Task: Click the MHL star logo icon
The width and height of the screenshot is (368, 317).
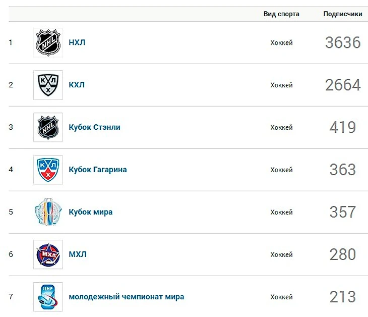Action: tap(48, 254)
